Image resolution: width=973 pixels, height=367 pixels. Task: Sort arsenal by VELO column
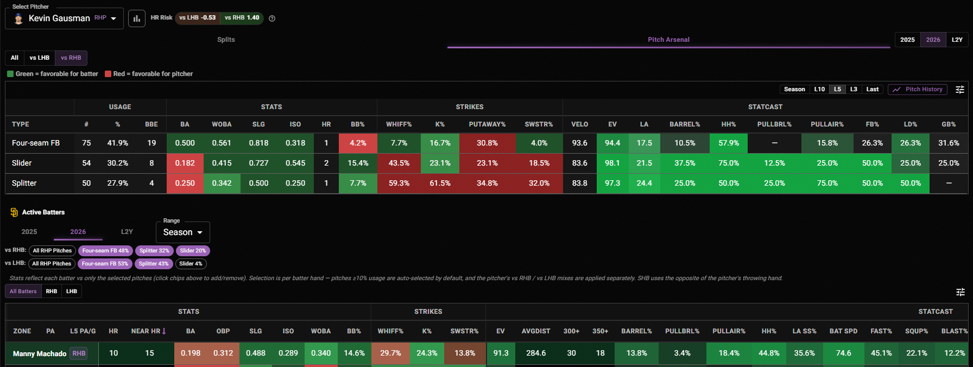[579, 124]
